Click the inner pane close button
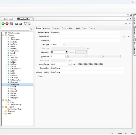The image size is (136, 135). click(131, 19)
